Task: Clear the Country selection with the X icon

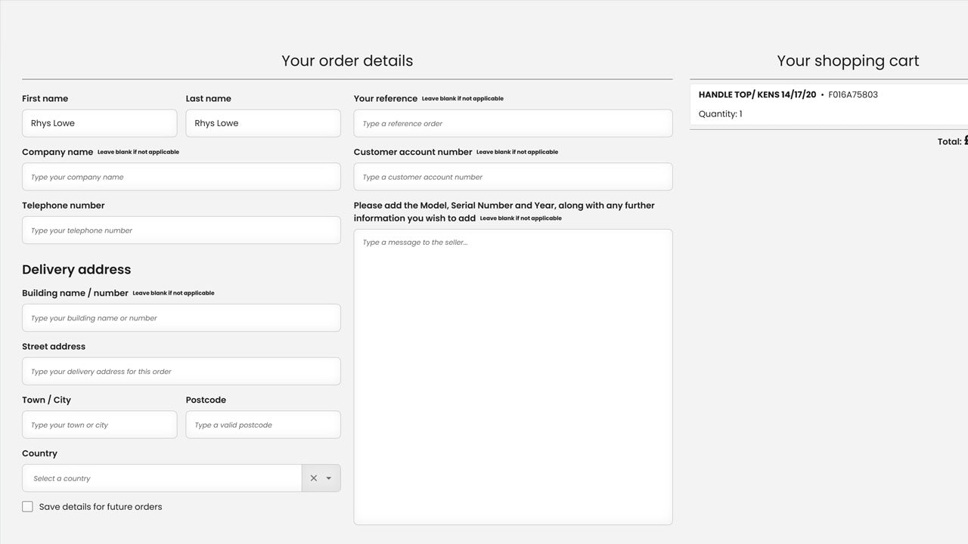Action: pyautogui.click(x=313, y=478)
